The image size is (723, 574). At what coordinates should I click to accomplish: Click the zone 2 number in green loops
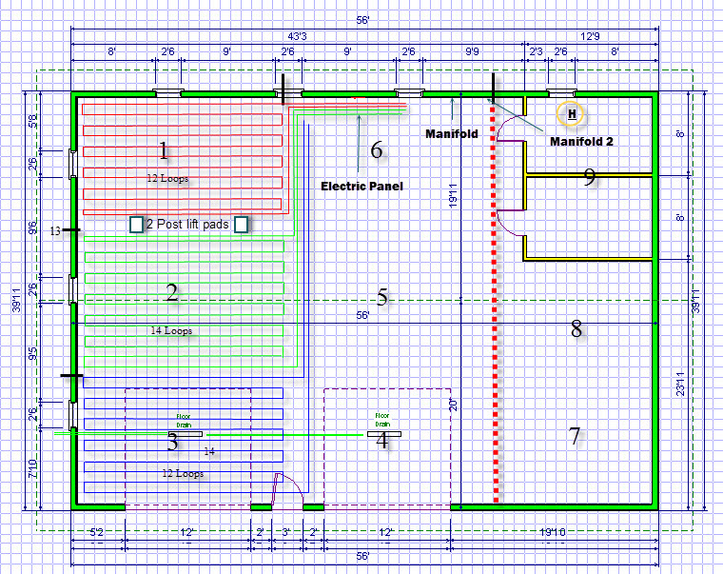[x=172, y=293]
